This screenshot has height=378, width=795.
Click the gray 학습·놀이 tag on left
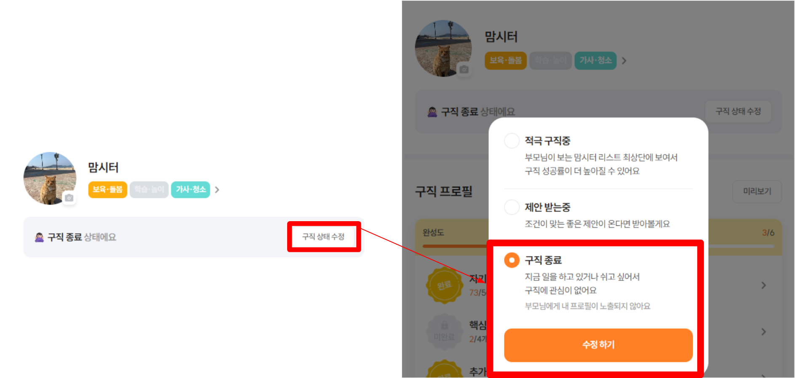149,190
